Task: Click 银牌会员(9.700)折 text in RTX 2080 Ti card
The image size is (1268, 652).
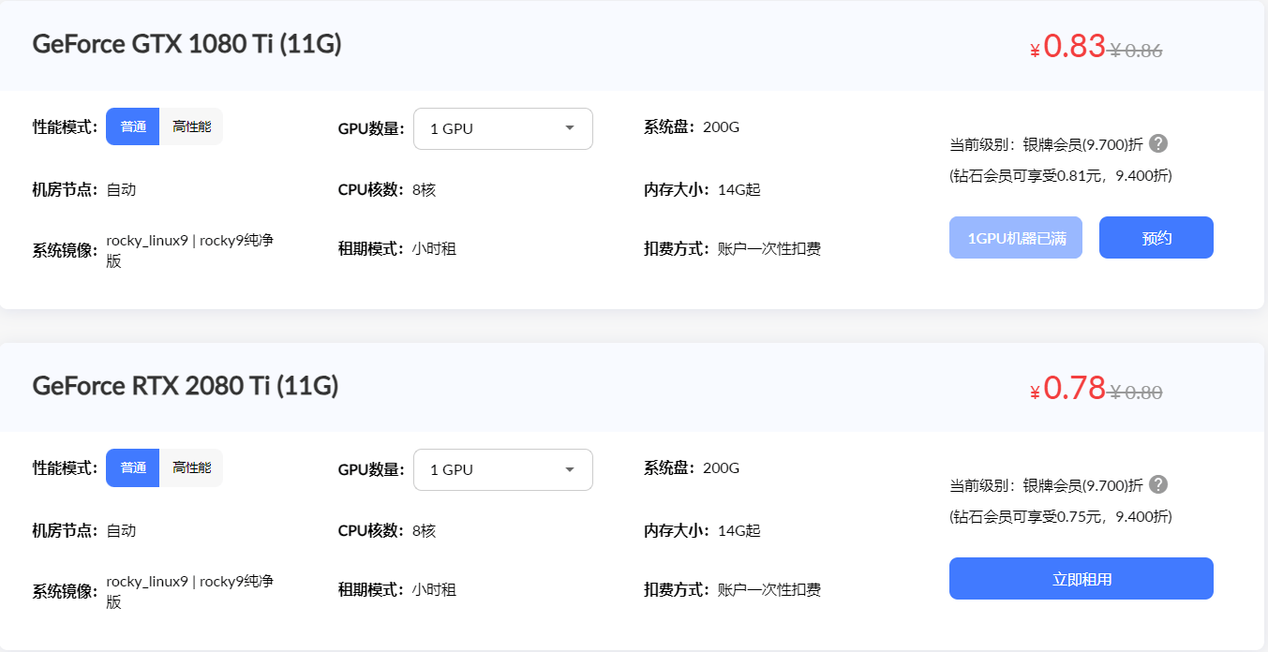Action: click(1082, 485)
